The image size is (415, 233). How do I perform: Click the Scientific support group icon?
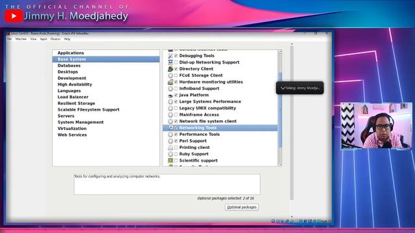click(171, 161)
